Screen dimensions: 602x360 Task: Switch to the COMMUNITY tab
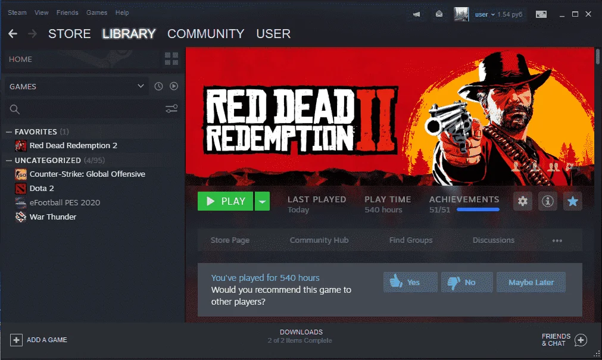click(x=206, y=34)
